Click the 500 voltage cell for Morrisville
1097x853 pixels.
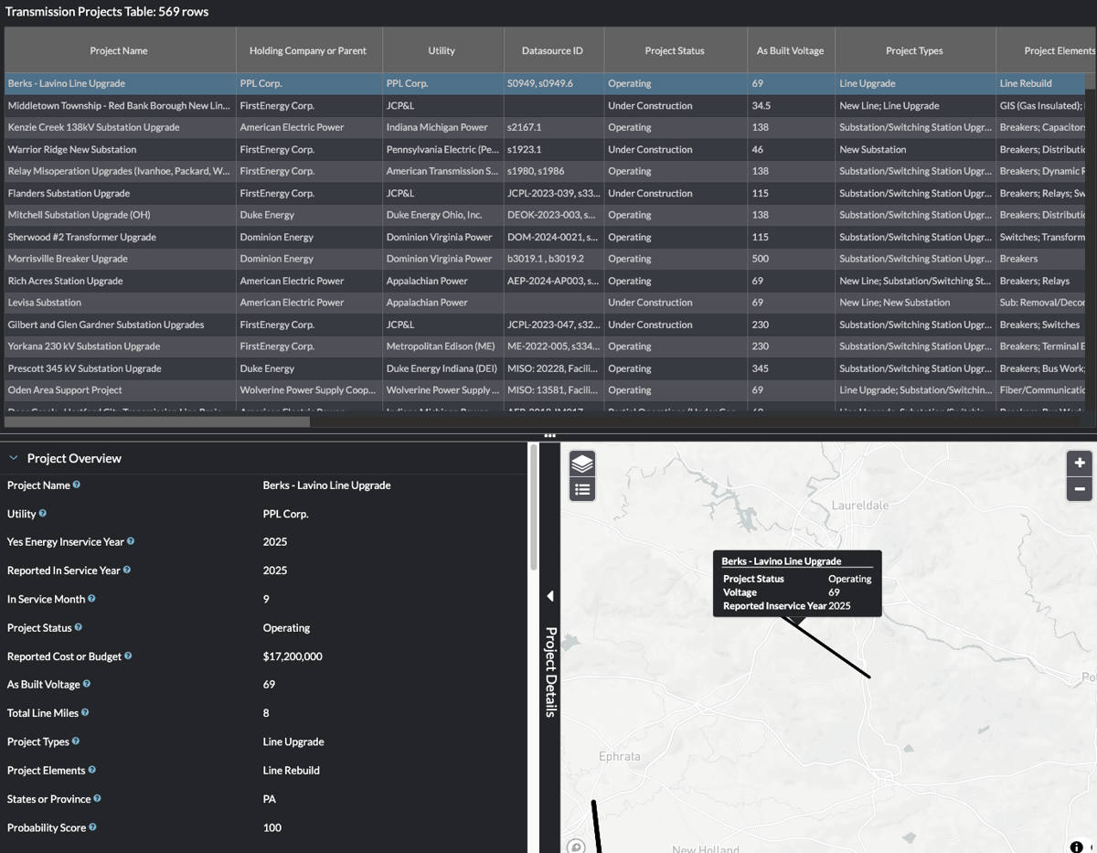coord(792,259)
